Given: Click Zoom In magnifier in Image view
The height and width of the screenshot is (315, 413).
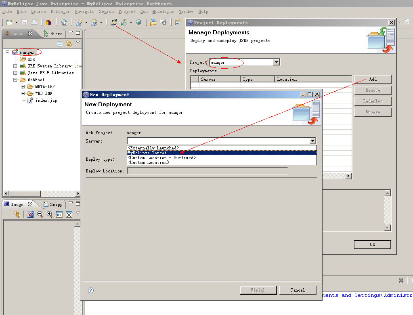Looking at the screenshot, I should click(x=50, y=214).
